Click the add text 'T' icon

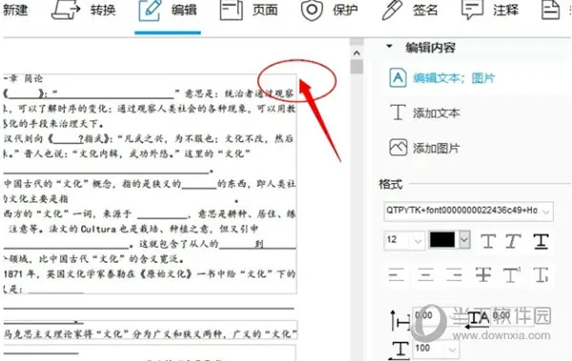tap(398, 112)
